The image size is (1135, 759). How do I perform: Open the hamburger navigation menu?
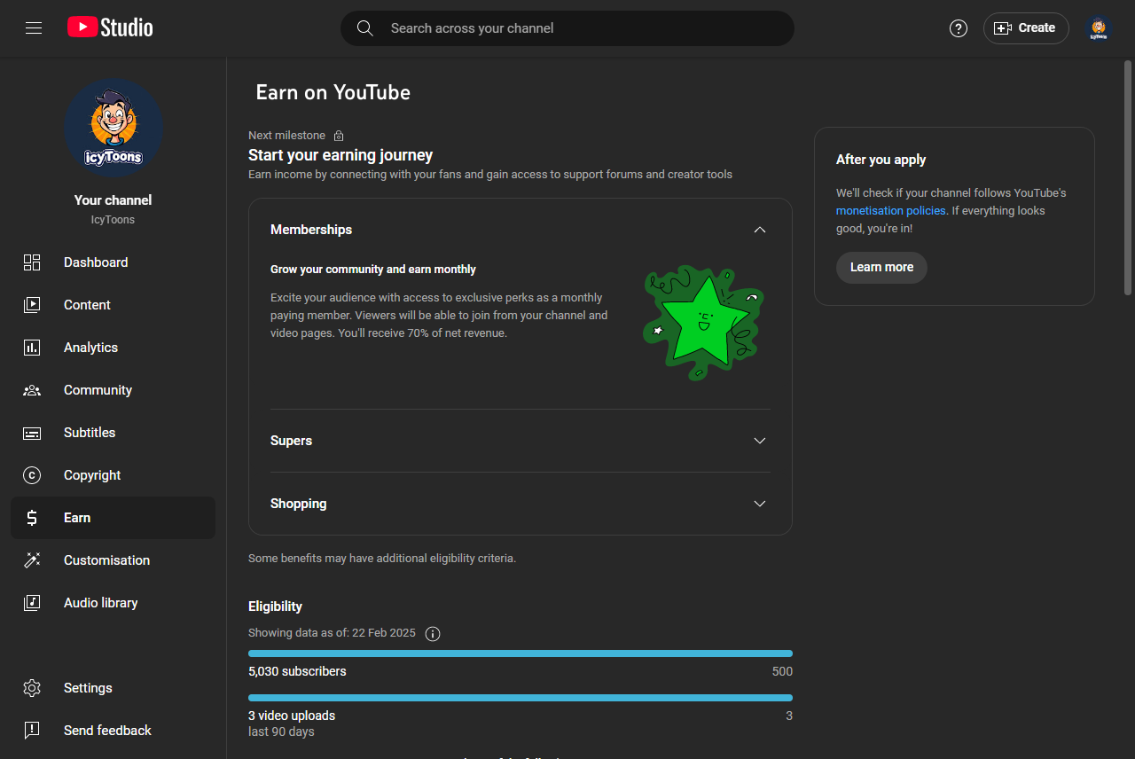point(34,28)
